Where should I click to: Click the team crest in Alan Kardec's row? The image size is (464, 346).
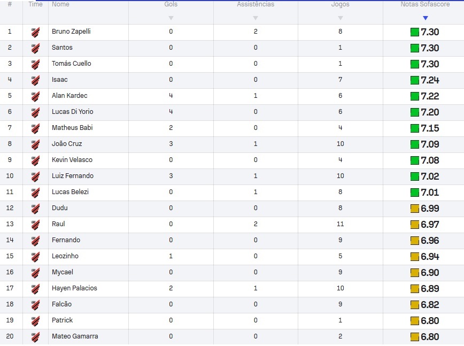[x=35, y=96]
